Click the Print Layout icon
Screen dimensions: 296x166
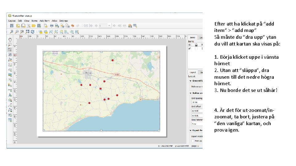click(x=52, y=26)
